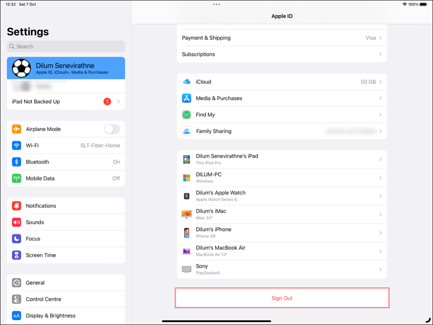
Task: Tap the Family Sharing people icon
Action: pos(186,131)
